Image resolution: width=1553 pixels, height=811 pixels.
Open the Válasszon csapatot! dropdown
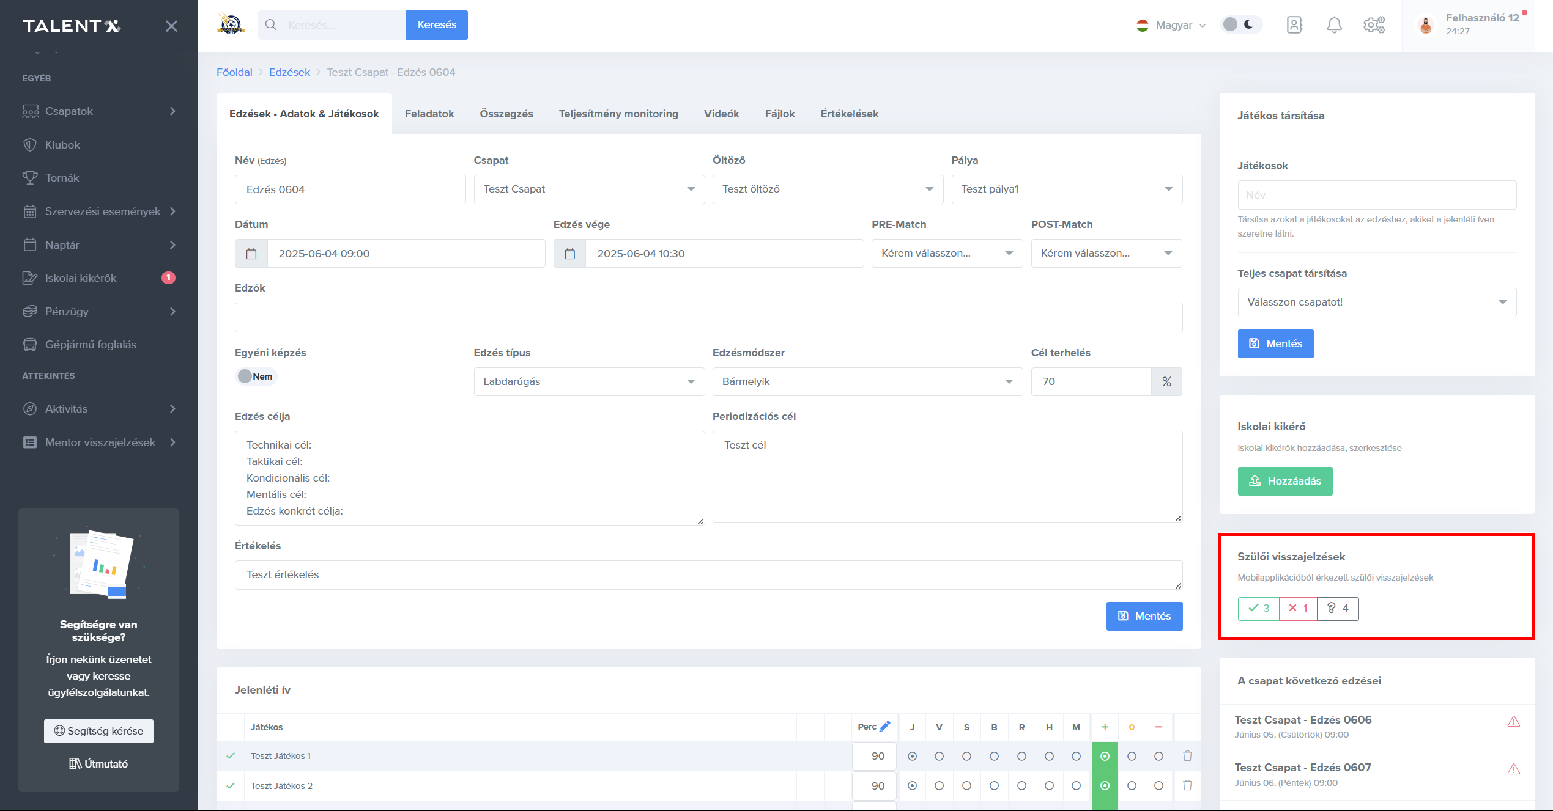pyautogui.click(x=1376, y=303)
